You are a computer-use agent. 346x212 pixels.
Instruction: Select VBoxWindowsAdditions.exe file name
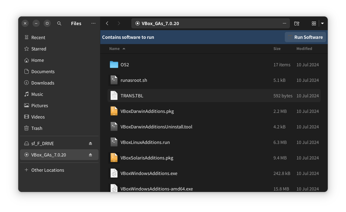pos(149,173)
